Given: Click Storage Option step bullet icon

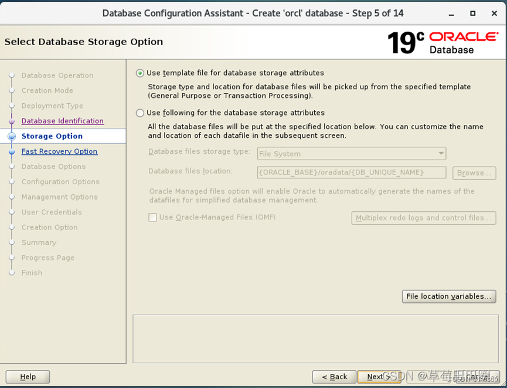Looking at the screenshot, I should 12,136.
